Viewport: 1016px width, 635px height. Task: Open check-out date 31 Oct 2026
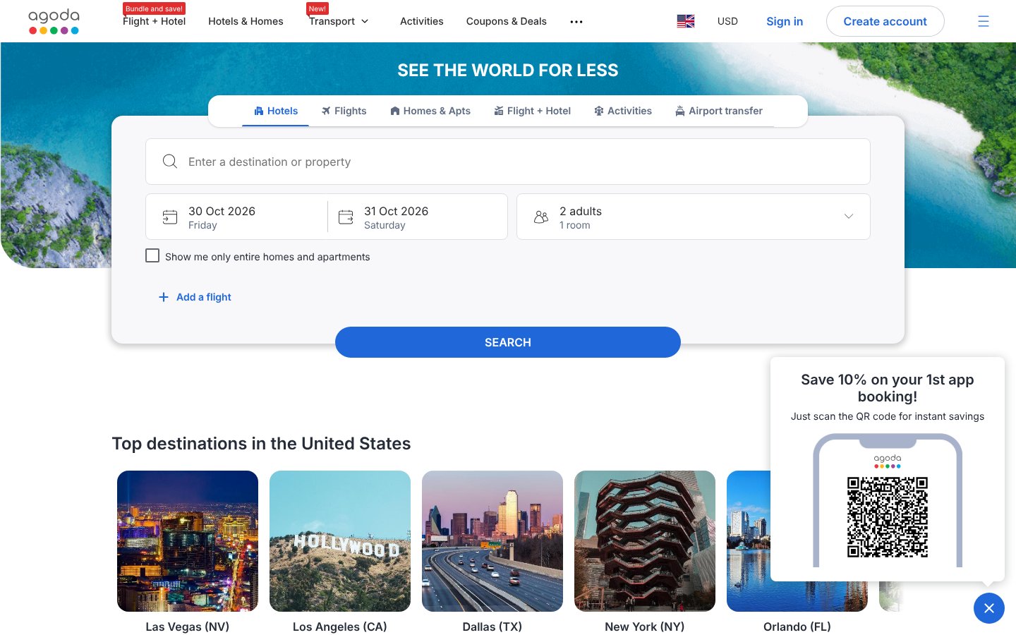[x=418, y=217]
